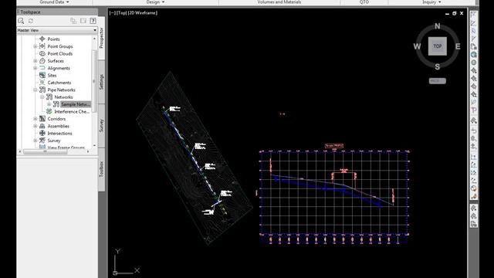494x278 pixels.
Task: Click the S compass label on ViewCube
Action: (x=438, y=67)
